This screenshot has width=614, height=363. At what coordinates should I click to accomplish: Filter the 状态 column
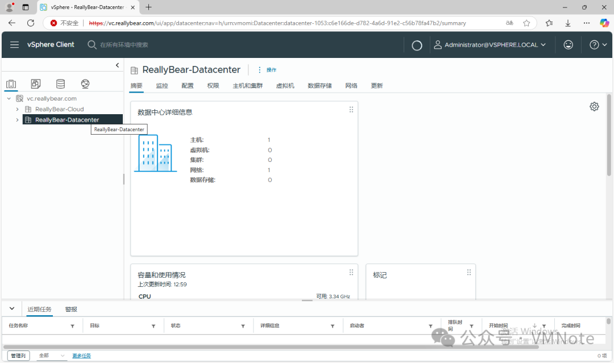(x=243, y=326)
